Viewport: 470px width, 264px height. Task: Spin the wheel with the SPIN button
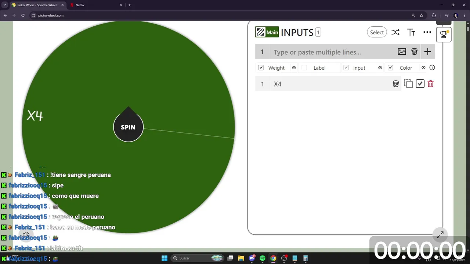(x=128, y=127)
